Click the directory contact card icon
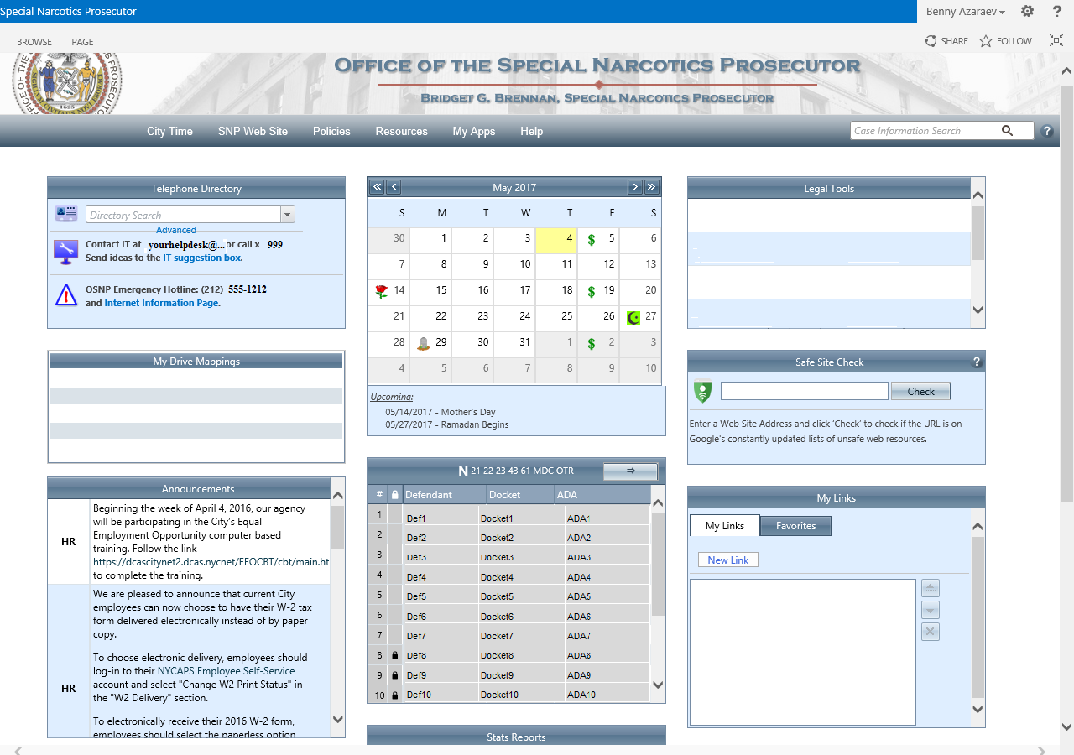 (x=66, y=214)
